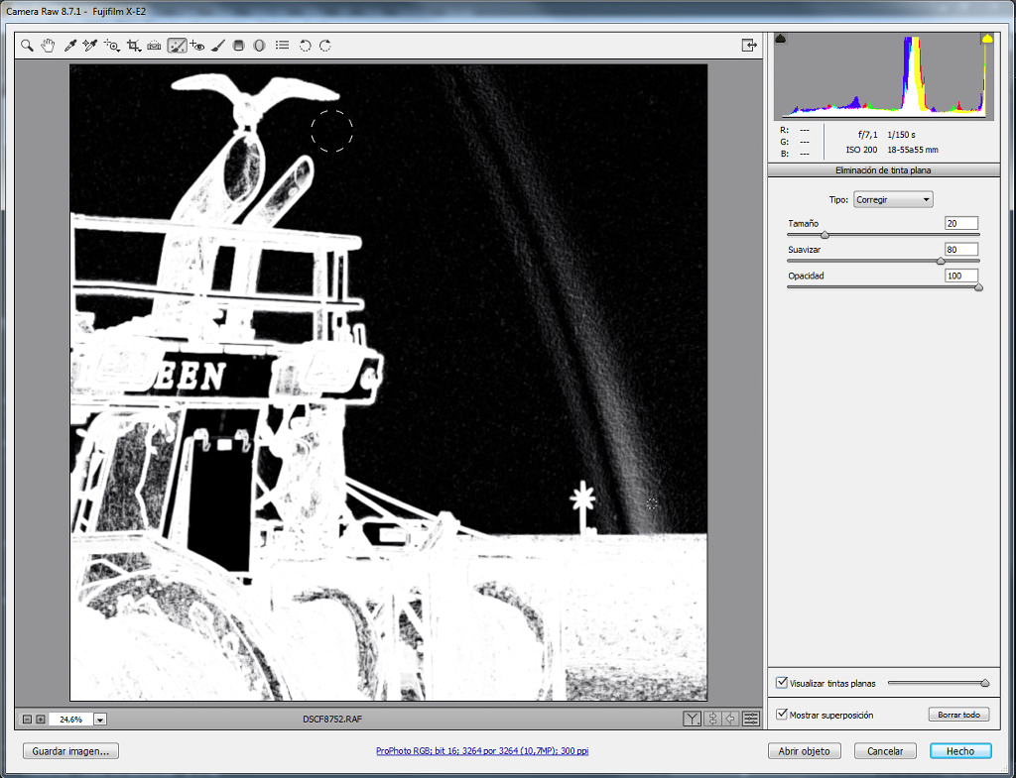Toggle full screen mode icon

[749, 46]
